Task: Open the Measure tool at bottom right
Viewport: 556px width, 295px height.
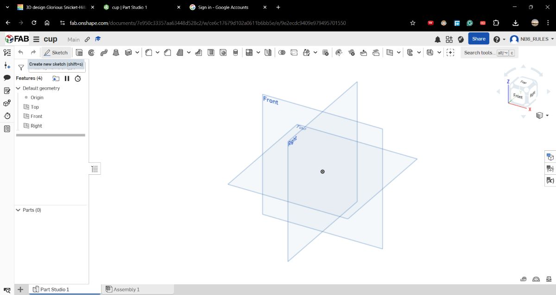Action: [x=523, y=279]
